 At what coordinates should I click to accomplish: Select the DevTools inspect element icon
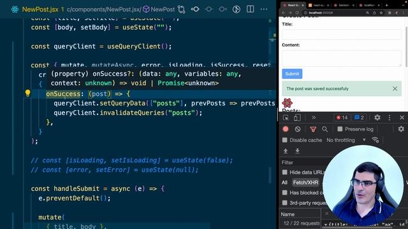(286, 118)
